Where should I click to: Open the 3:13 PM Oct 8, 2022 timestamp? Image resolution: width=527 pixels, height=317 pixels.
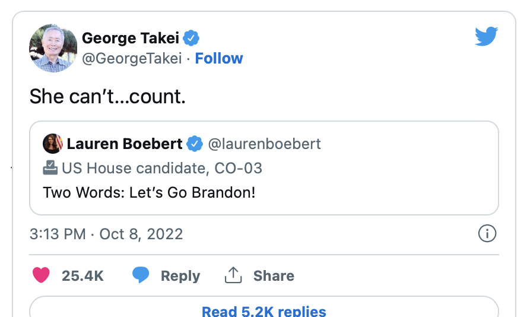(x=106, y=233)
